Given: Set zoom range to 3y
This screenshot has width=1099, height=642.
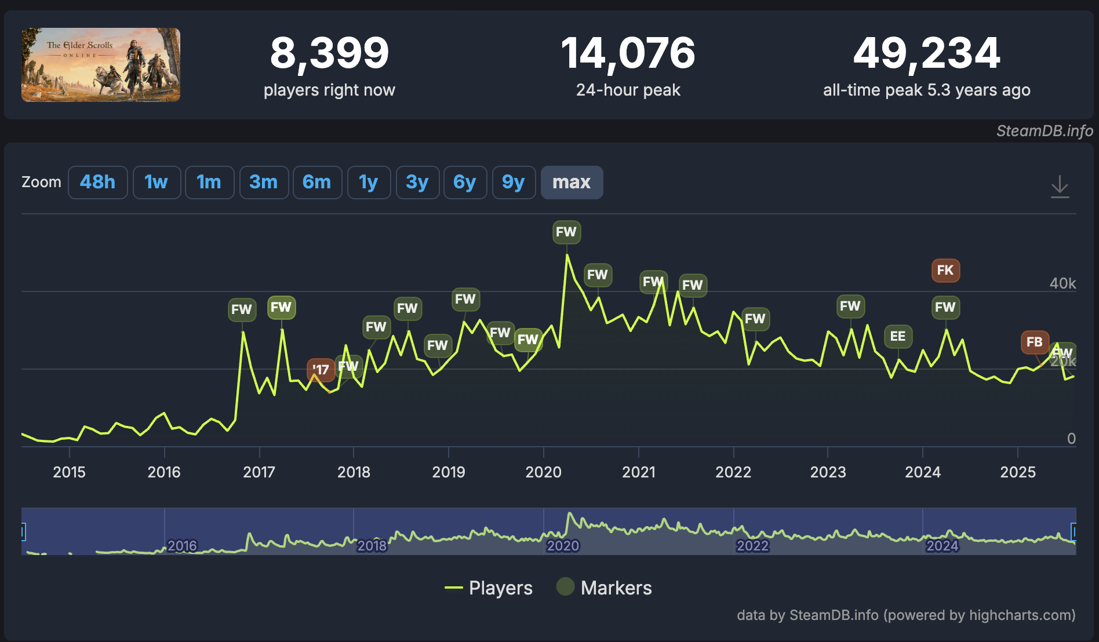Looking at the screenshot, I should point(417,183).
